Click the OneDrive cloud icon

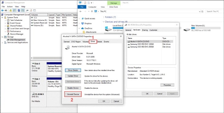point(83,28)
